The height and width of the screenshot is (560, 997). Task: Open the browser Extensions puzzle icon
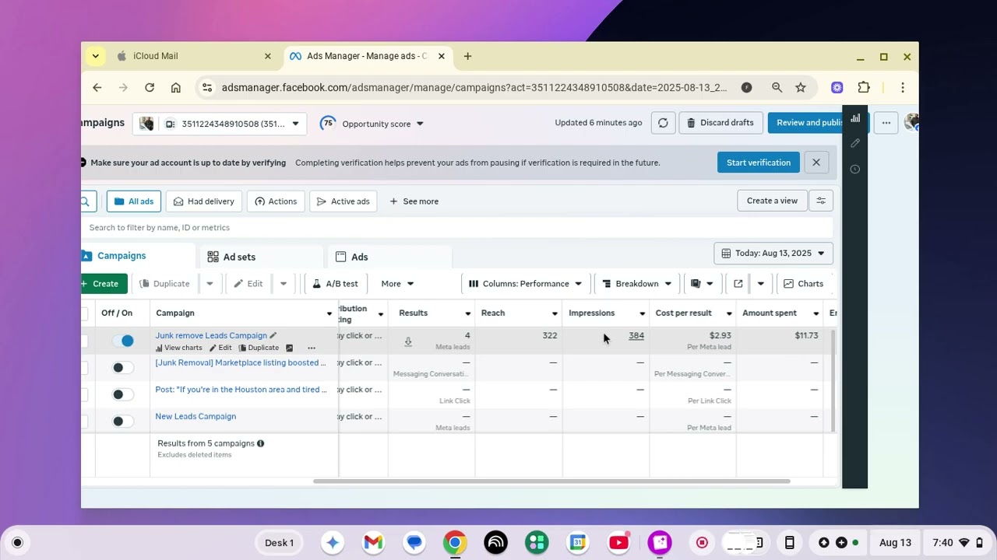pyautogui.click(x=864, y=88)
